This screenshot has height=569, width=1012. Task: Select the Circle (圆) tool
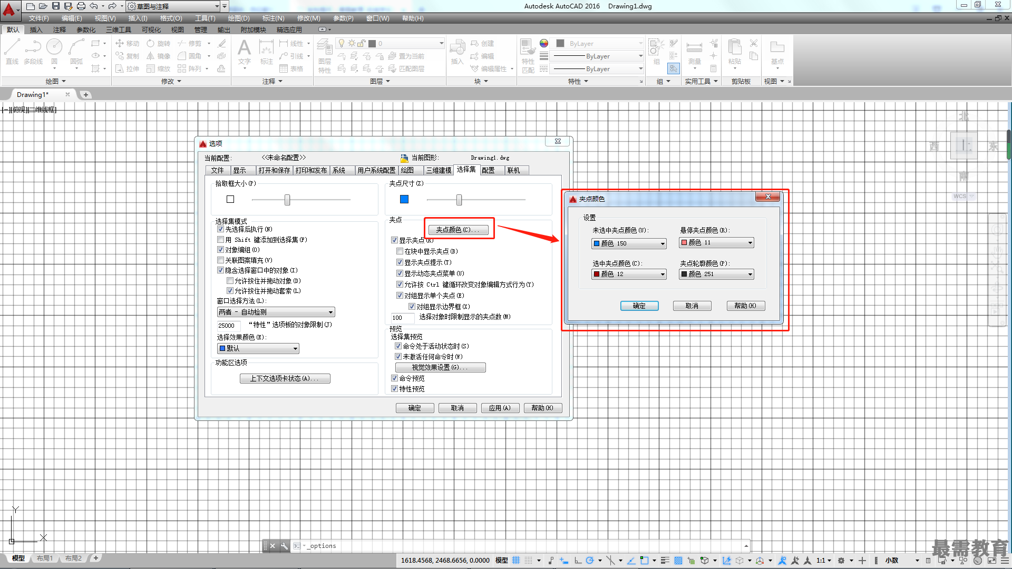[54, 52]
